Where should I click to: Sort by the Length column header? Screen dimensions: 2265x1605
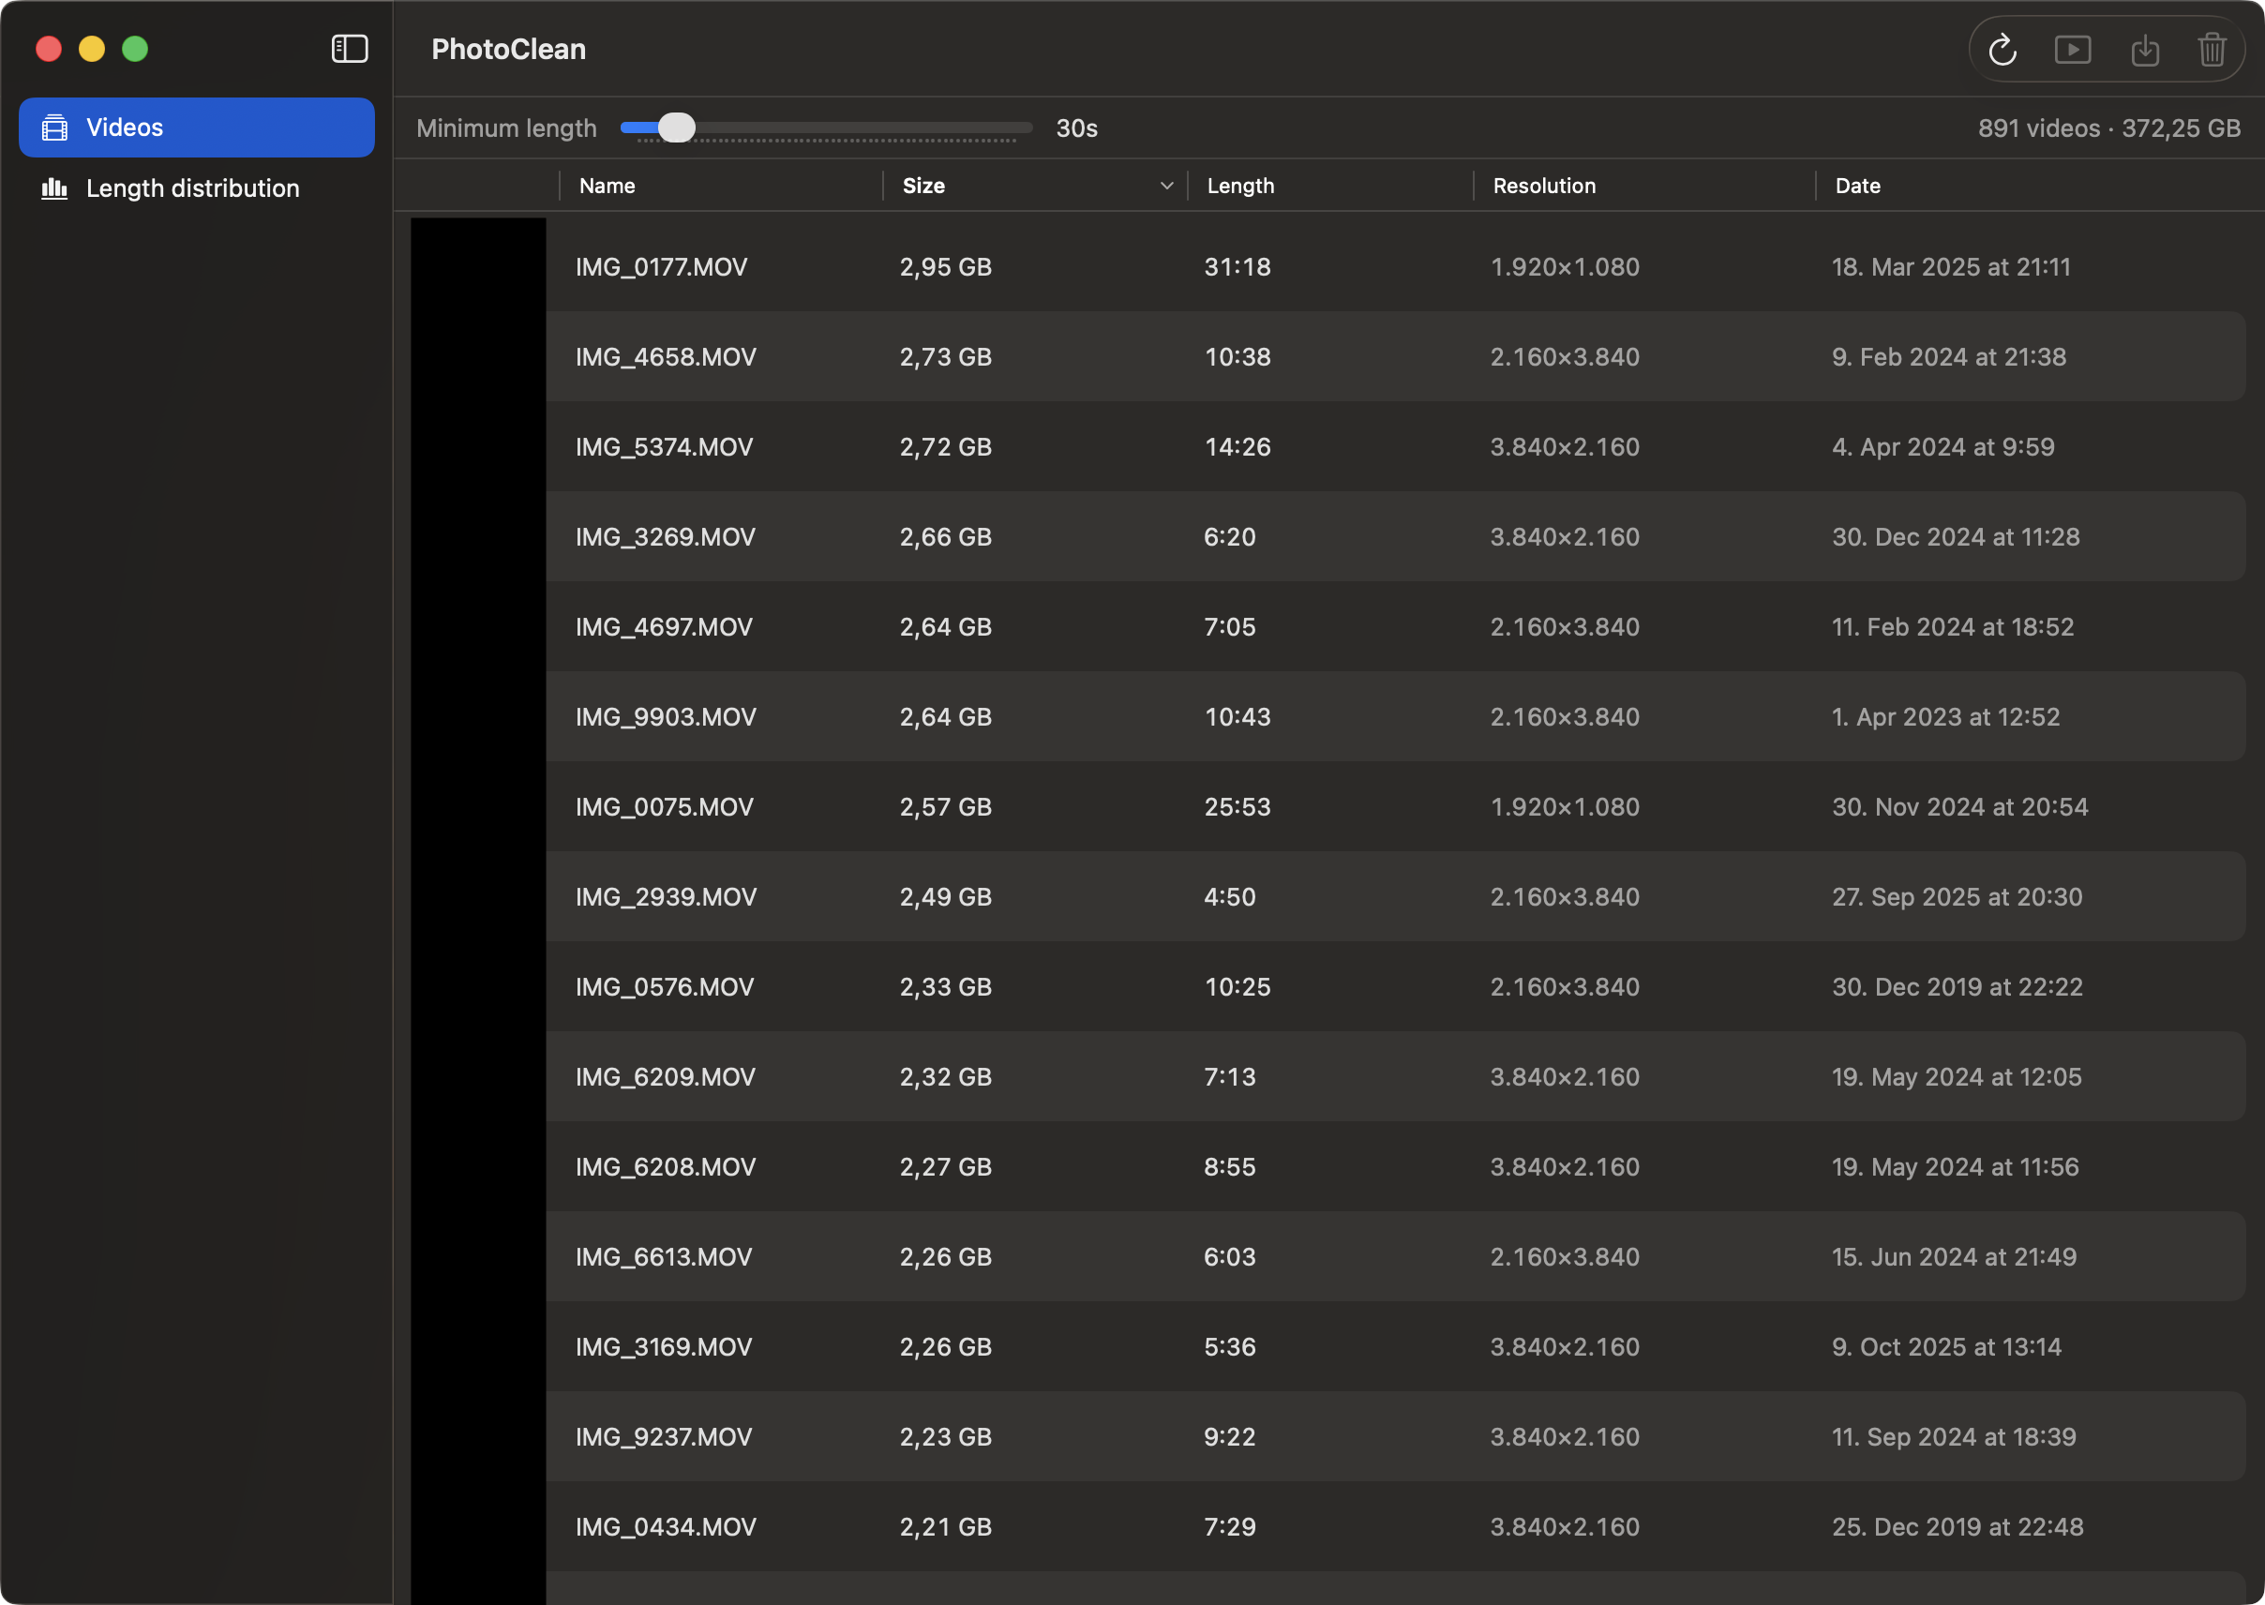point(1240,186)
